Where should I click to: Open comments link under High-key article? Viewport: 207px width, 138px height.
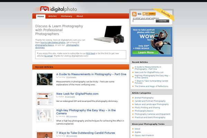pos(71,116)
